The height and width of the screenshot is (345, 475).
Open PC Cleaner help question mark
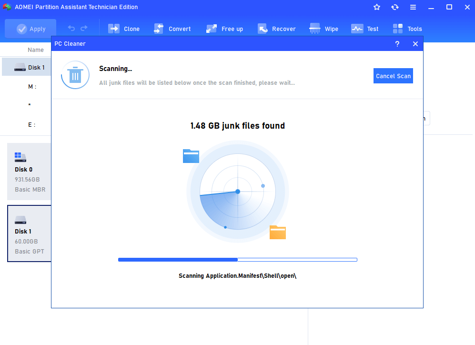[x=397, y=44]
